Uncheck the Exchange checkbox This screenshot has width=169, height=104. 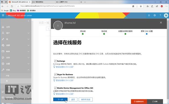(x=55, y=61)
